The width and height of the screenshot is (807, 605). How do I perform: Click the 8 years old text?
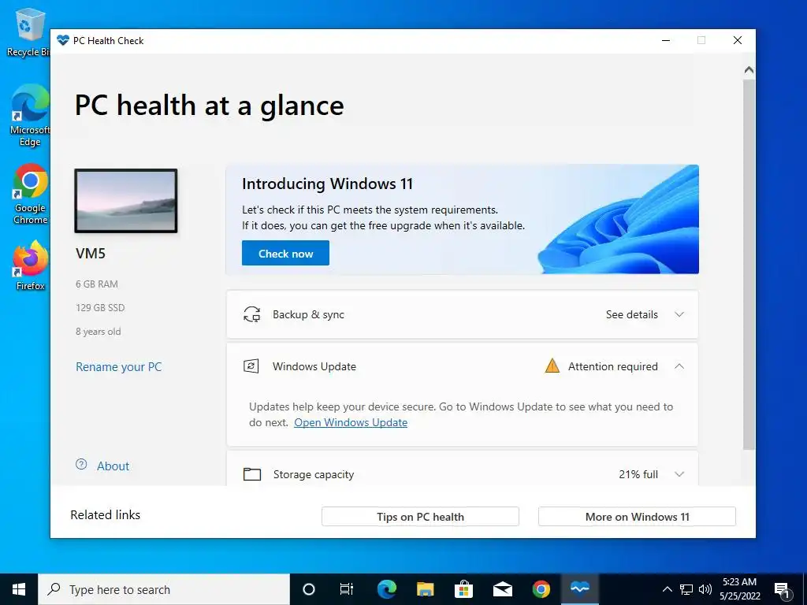[x=99, y=332]
